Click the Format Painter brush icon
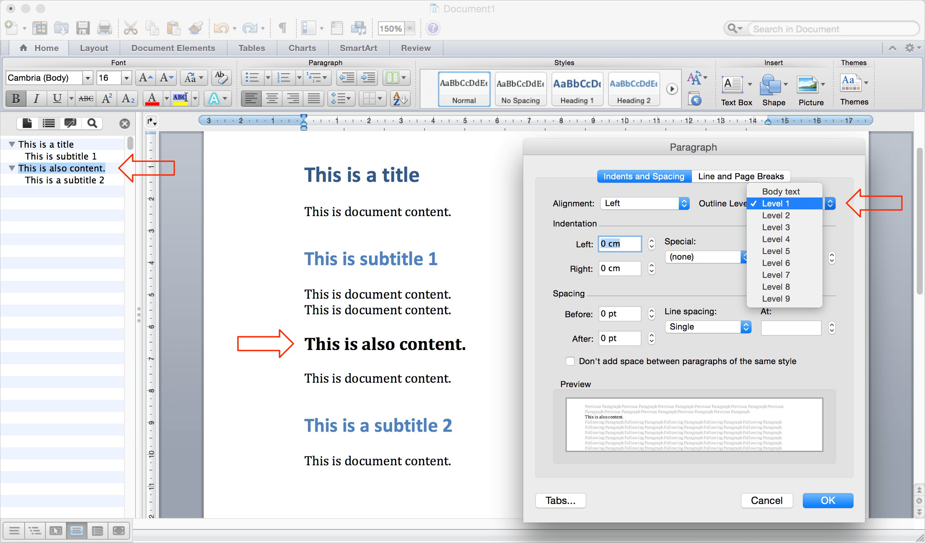Screen dimensions: 925x543 pyautogui.click(x=195, y=28)
